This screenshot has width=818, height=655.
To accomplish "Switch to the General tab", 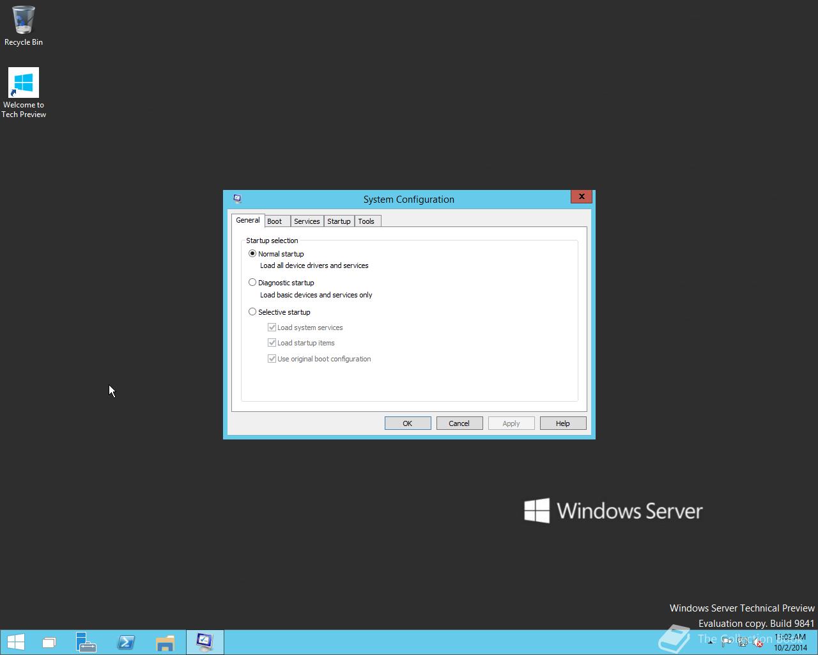I will click(248, 220).
